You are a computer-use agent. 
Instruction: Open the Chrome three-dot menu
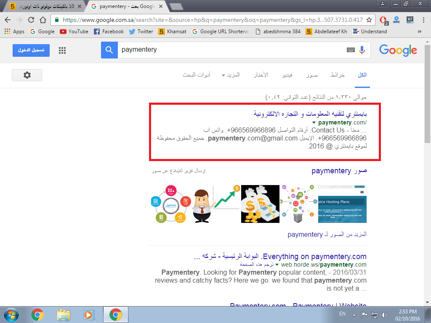[x=423, y=20]
